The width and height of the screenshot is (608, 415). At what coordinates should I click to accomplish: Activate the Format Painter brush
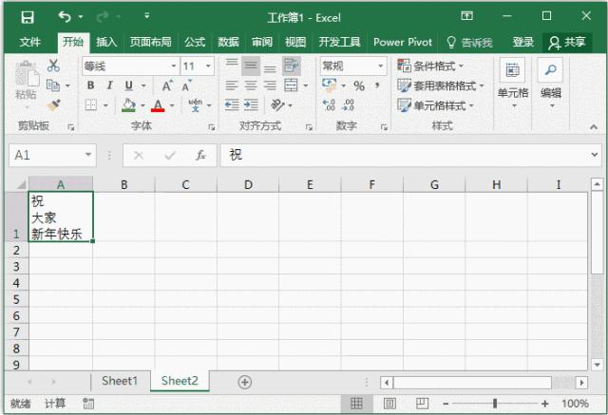click(x=53, y=104)
